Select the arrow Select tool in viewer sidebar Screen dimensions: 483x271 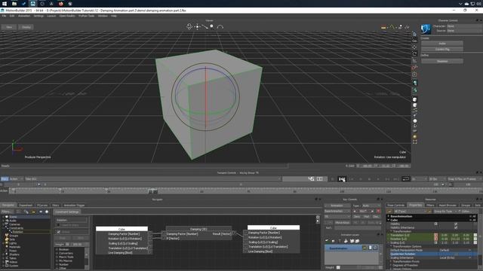click(414, 34)
